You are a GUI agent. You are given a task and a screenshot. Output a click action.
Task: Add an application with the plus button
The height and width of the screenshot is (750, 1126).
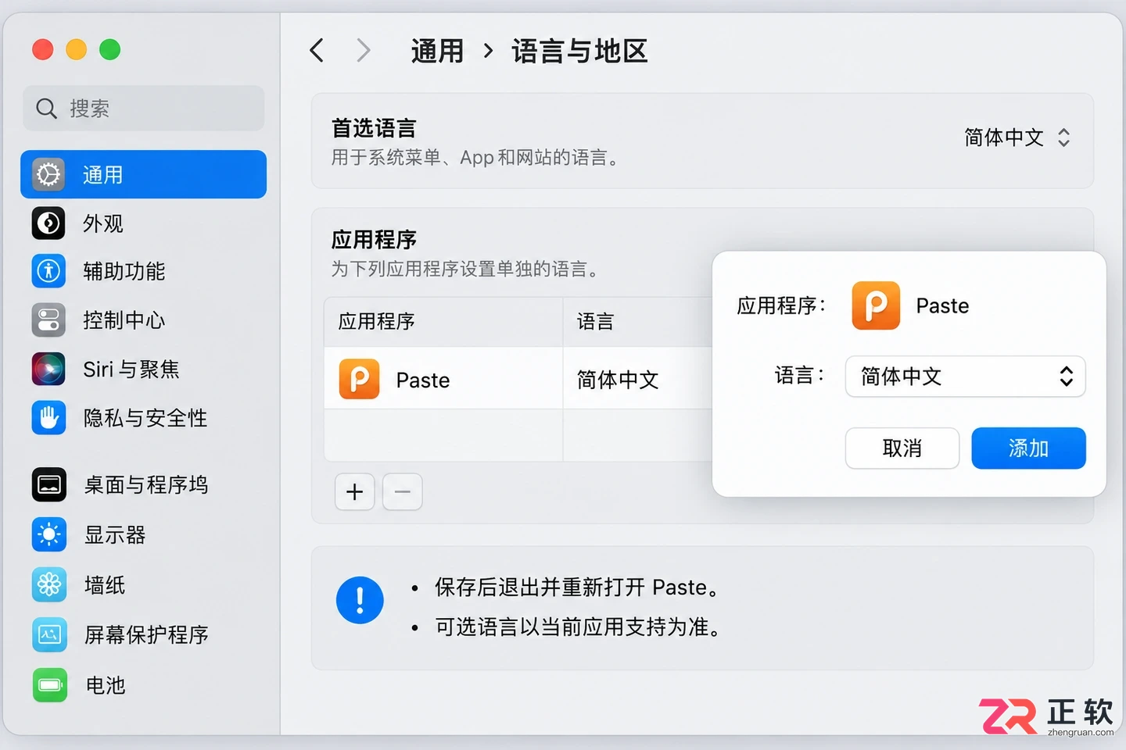coord(355,492)
